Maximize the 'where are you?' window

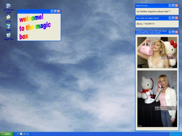coord(174,6)
